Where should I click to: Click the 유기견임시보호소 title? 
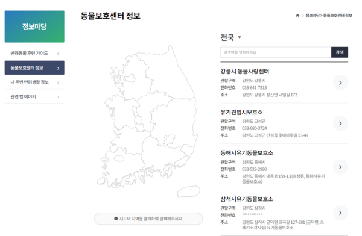(x=241, y=112)
